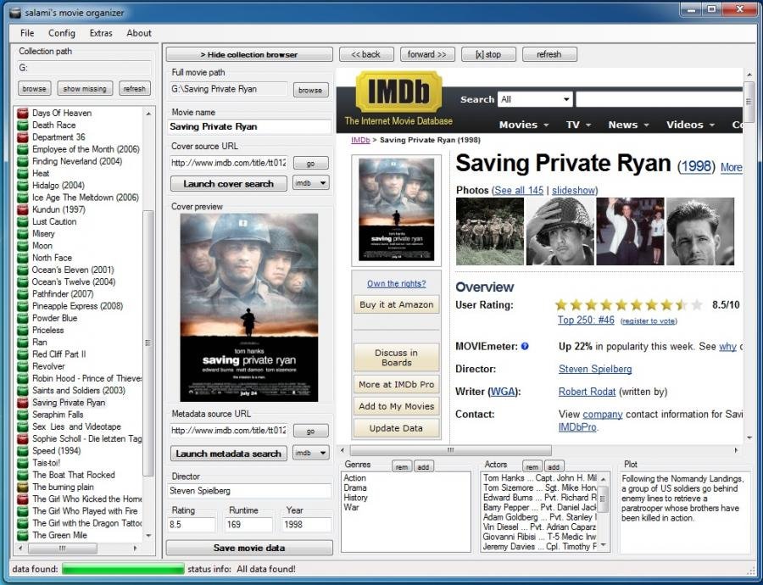Click the Genres add button
Viewport: 763px width, 585px height.
tap(423, 467)
